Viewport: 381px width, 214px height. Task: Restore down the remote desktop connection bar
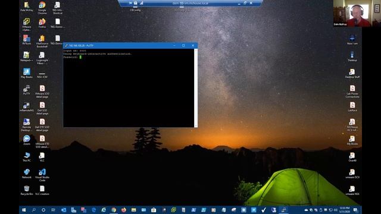pos(245,3)
